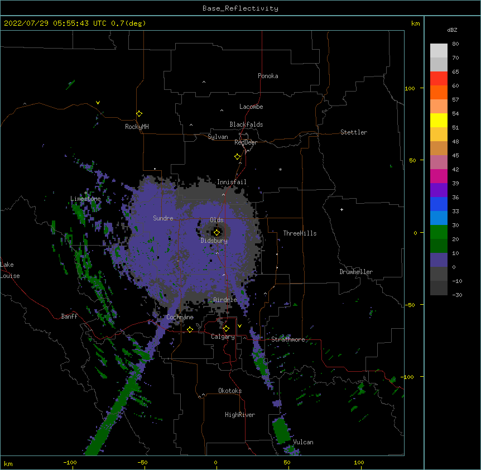The height and width of the screenshot is (470, 481).
Task: Click the HighRiver town label
Action: (x=240, y=415)
